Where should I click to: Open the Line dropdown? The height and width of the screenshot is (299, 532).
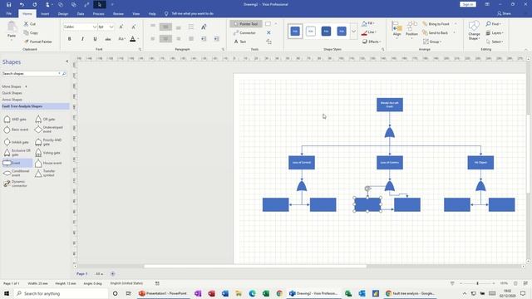[368, 32]
